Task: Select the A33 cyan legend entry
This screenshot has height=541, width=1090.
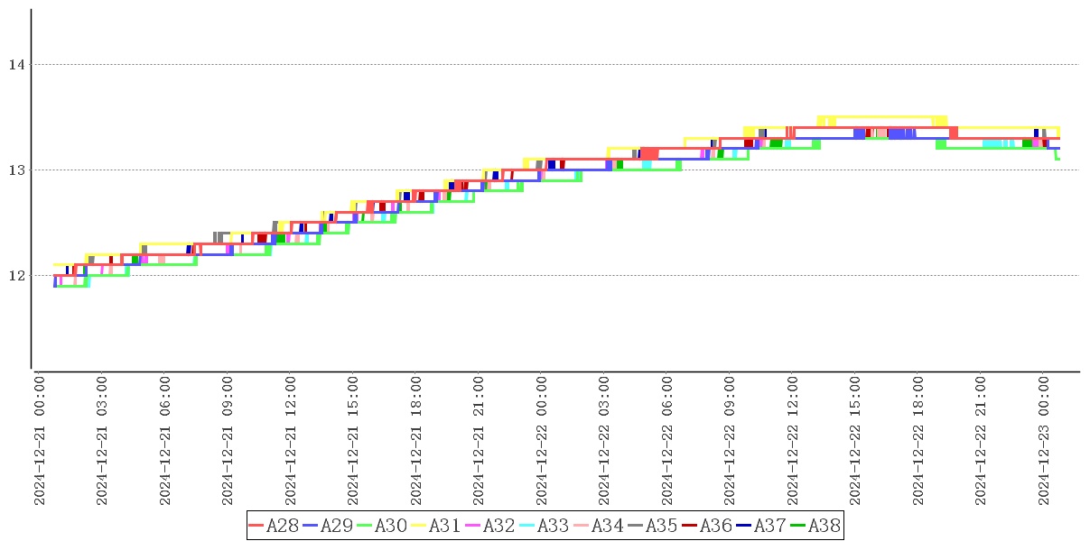Action: [544, 526]
